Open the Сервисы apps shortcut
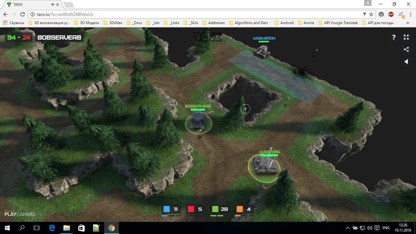This screenshot has width=416, height=234. pyautogui.click(x=13, y=23)
